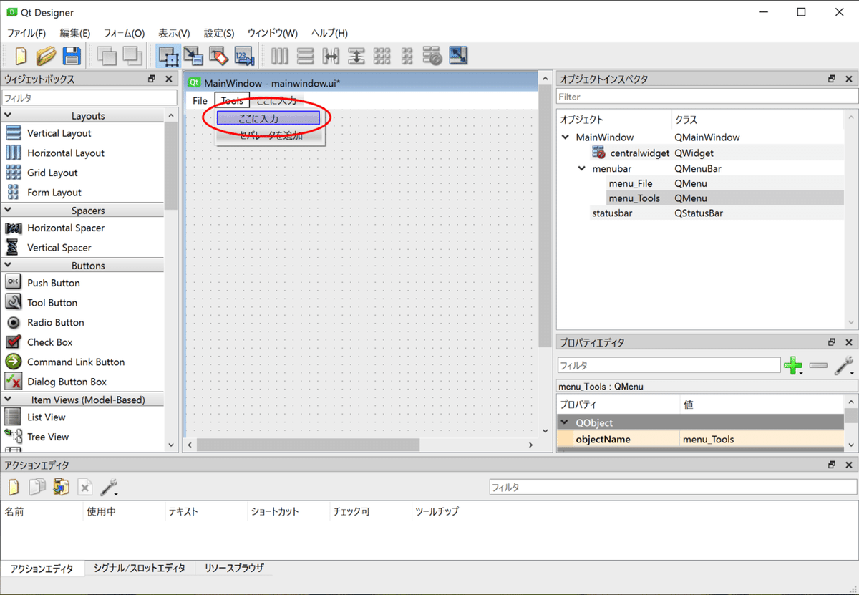Click Lay Out Vertically in Splitter icon
Image resolution: width=859 pixels, height=595 pixels.
tap(356, 55)
